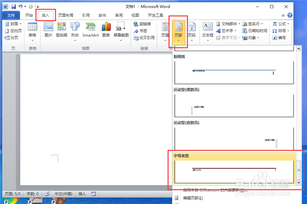The width and height of the screenshot is (307, 204).
Task: Open Clip Art (剪贴画) pane
Action: point(61,30)
